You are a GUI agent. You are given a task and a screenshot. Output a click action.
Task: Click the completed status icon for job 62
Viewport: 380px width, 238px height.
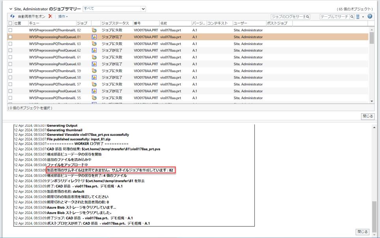pos(94,51)
